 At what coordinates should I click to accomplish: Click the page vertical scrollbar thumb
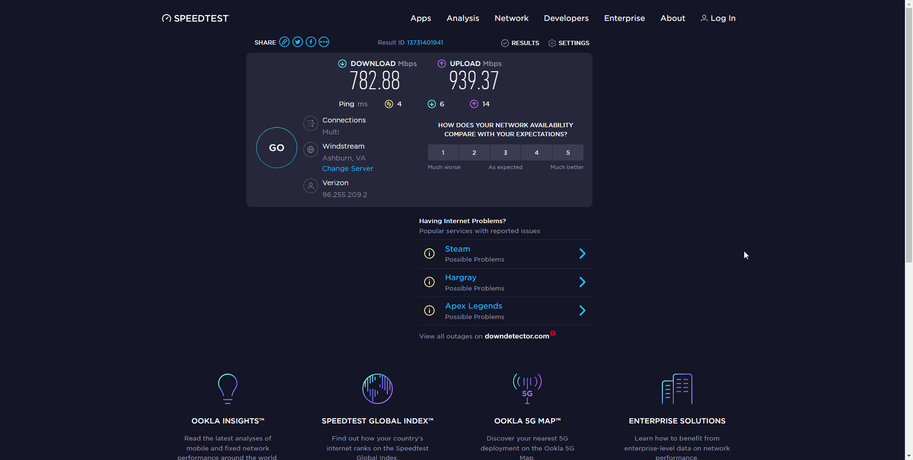tap(909, 135)
